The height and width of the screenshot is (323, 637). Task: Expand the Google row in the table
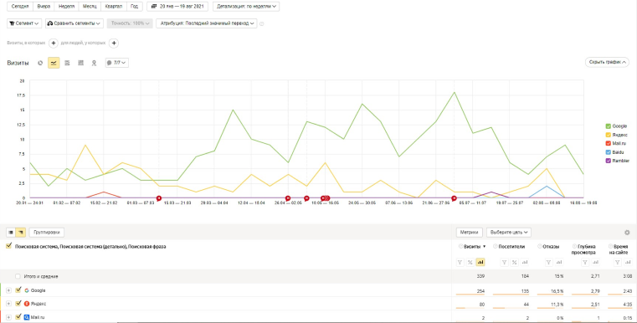coord(8,290)
